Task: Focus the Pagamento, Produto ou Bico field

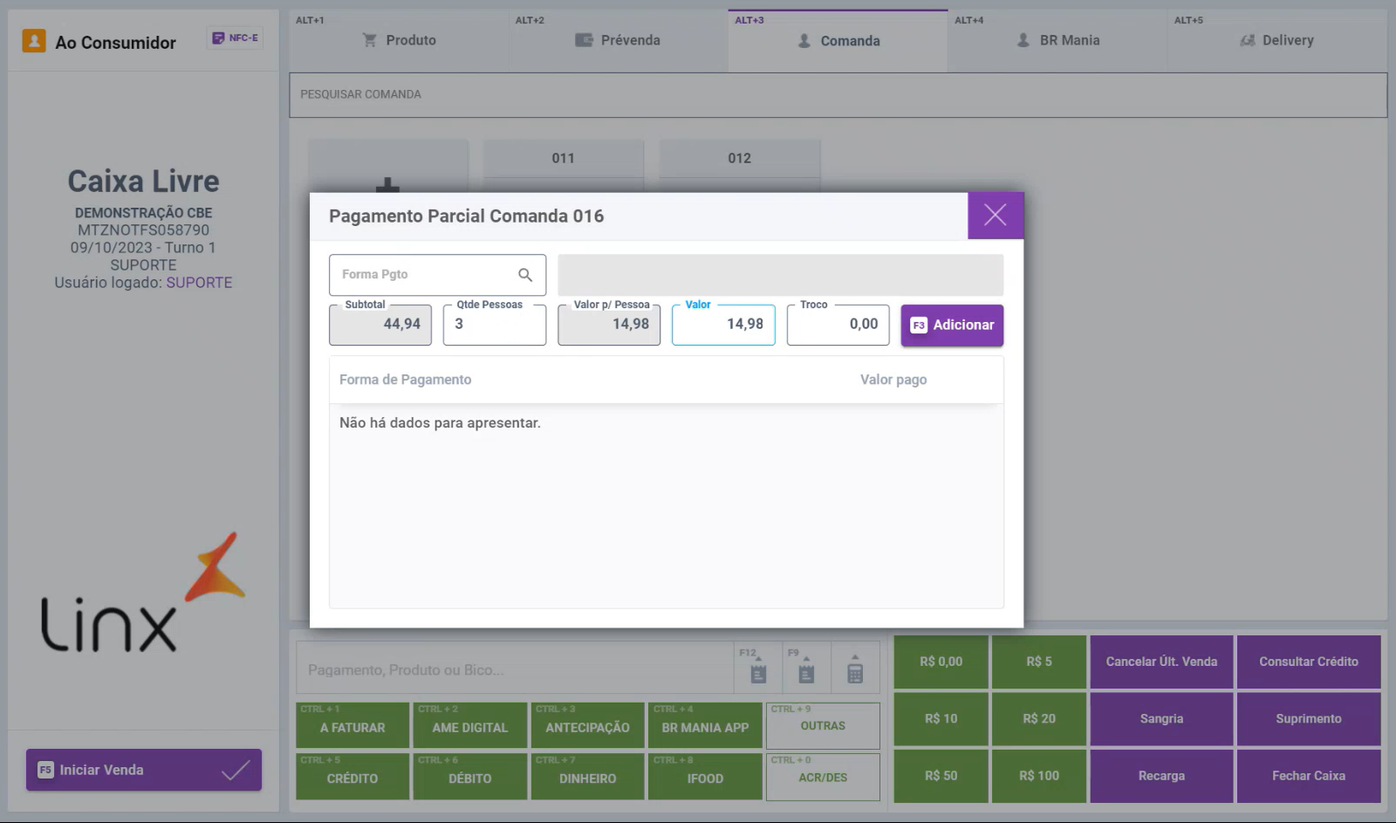Action: pyautogui.click(x=515, y=669)
